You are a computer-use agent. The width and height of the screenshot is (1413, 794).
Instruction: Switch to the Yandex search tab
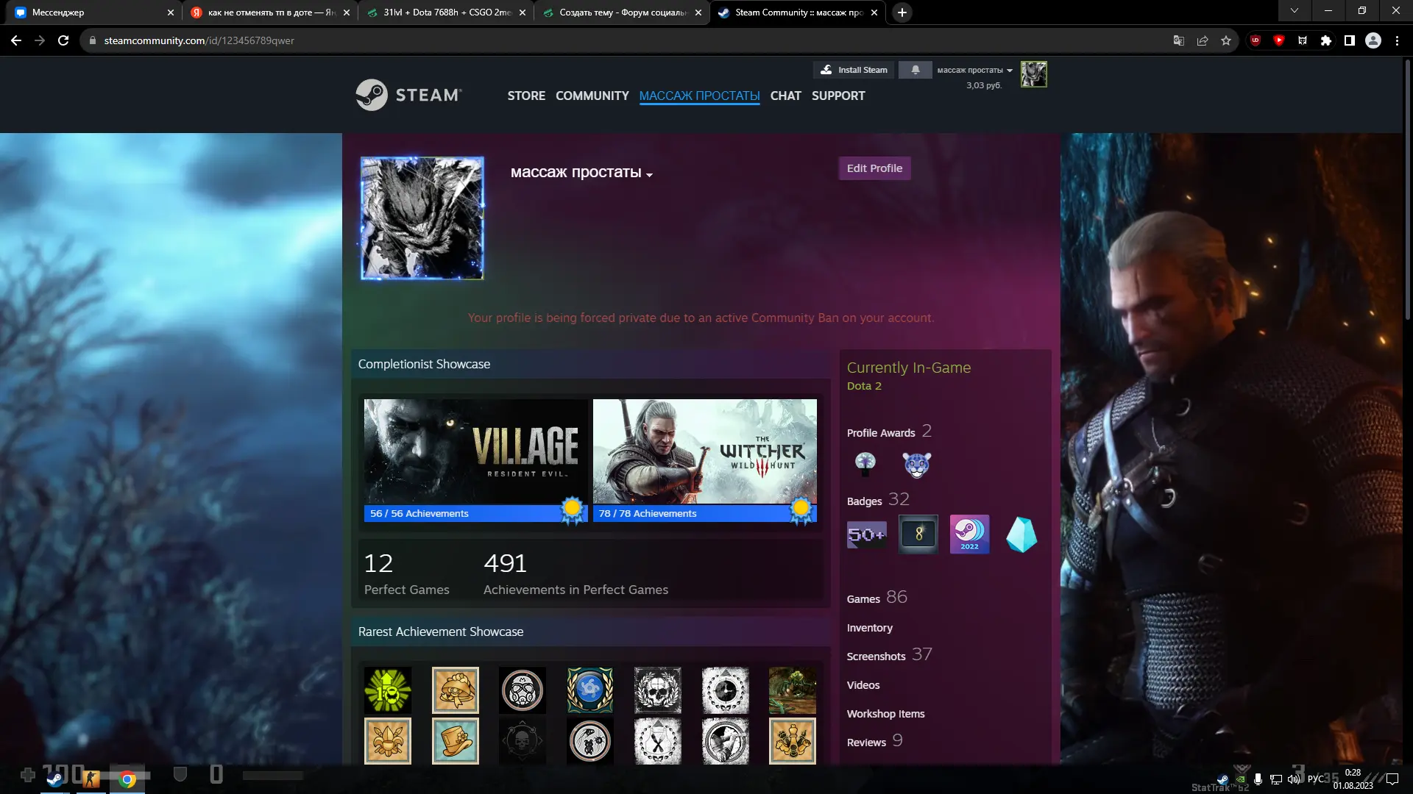point(270,12)
